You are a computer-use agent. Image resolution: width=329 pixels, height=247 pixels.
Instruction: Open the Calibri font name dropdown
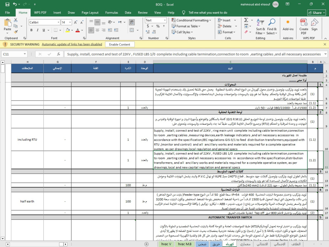[x=58, y=22]
